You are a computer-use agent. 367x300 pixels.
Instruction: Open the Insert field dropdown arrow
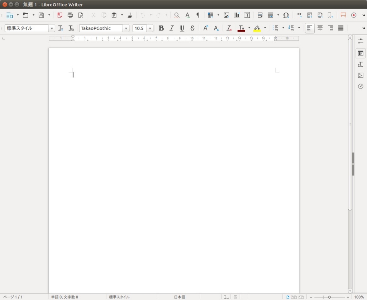[278, 15]
